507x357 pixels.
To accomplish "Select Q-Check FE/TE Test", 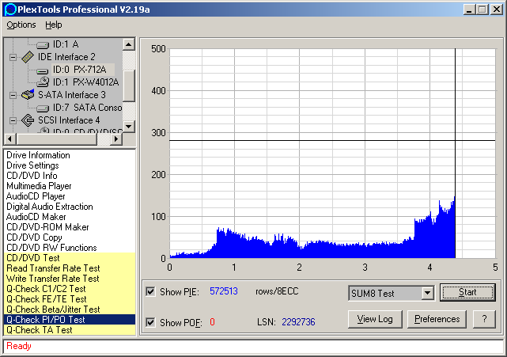I will 70,299.
